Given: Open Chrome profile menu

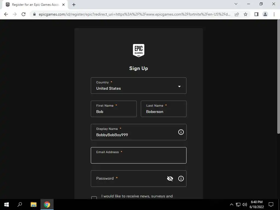Looking at the screenshot, I should click(x=265, y=14).
